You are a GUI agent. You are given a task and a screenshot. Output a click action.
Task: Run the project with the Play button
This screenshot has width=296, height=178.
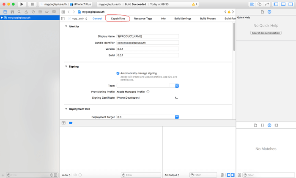(x=22, y=4)
